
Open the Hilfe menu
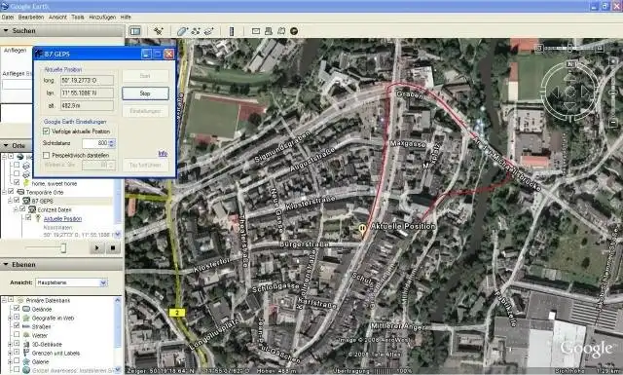pyautogui.click(x=126, y=18)
